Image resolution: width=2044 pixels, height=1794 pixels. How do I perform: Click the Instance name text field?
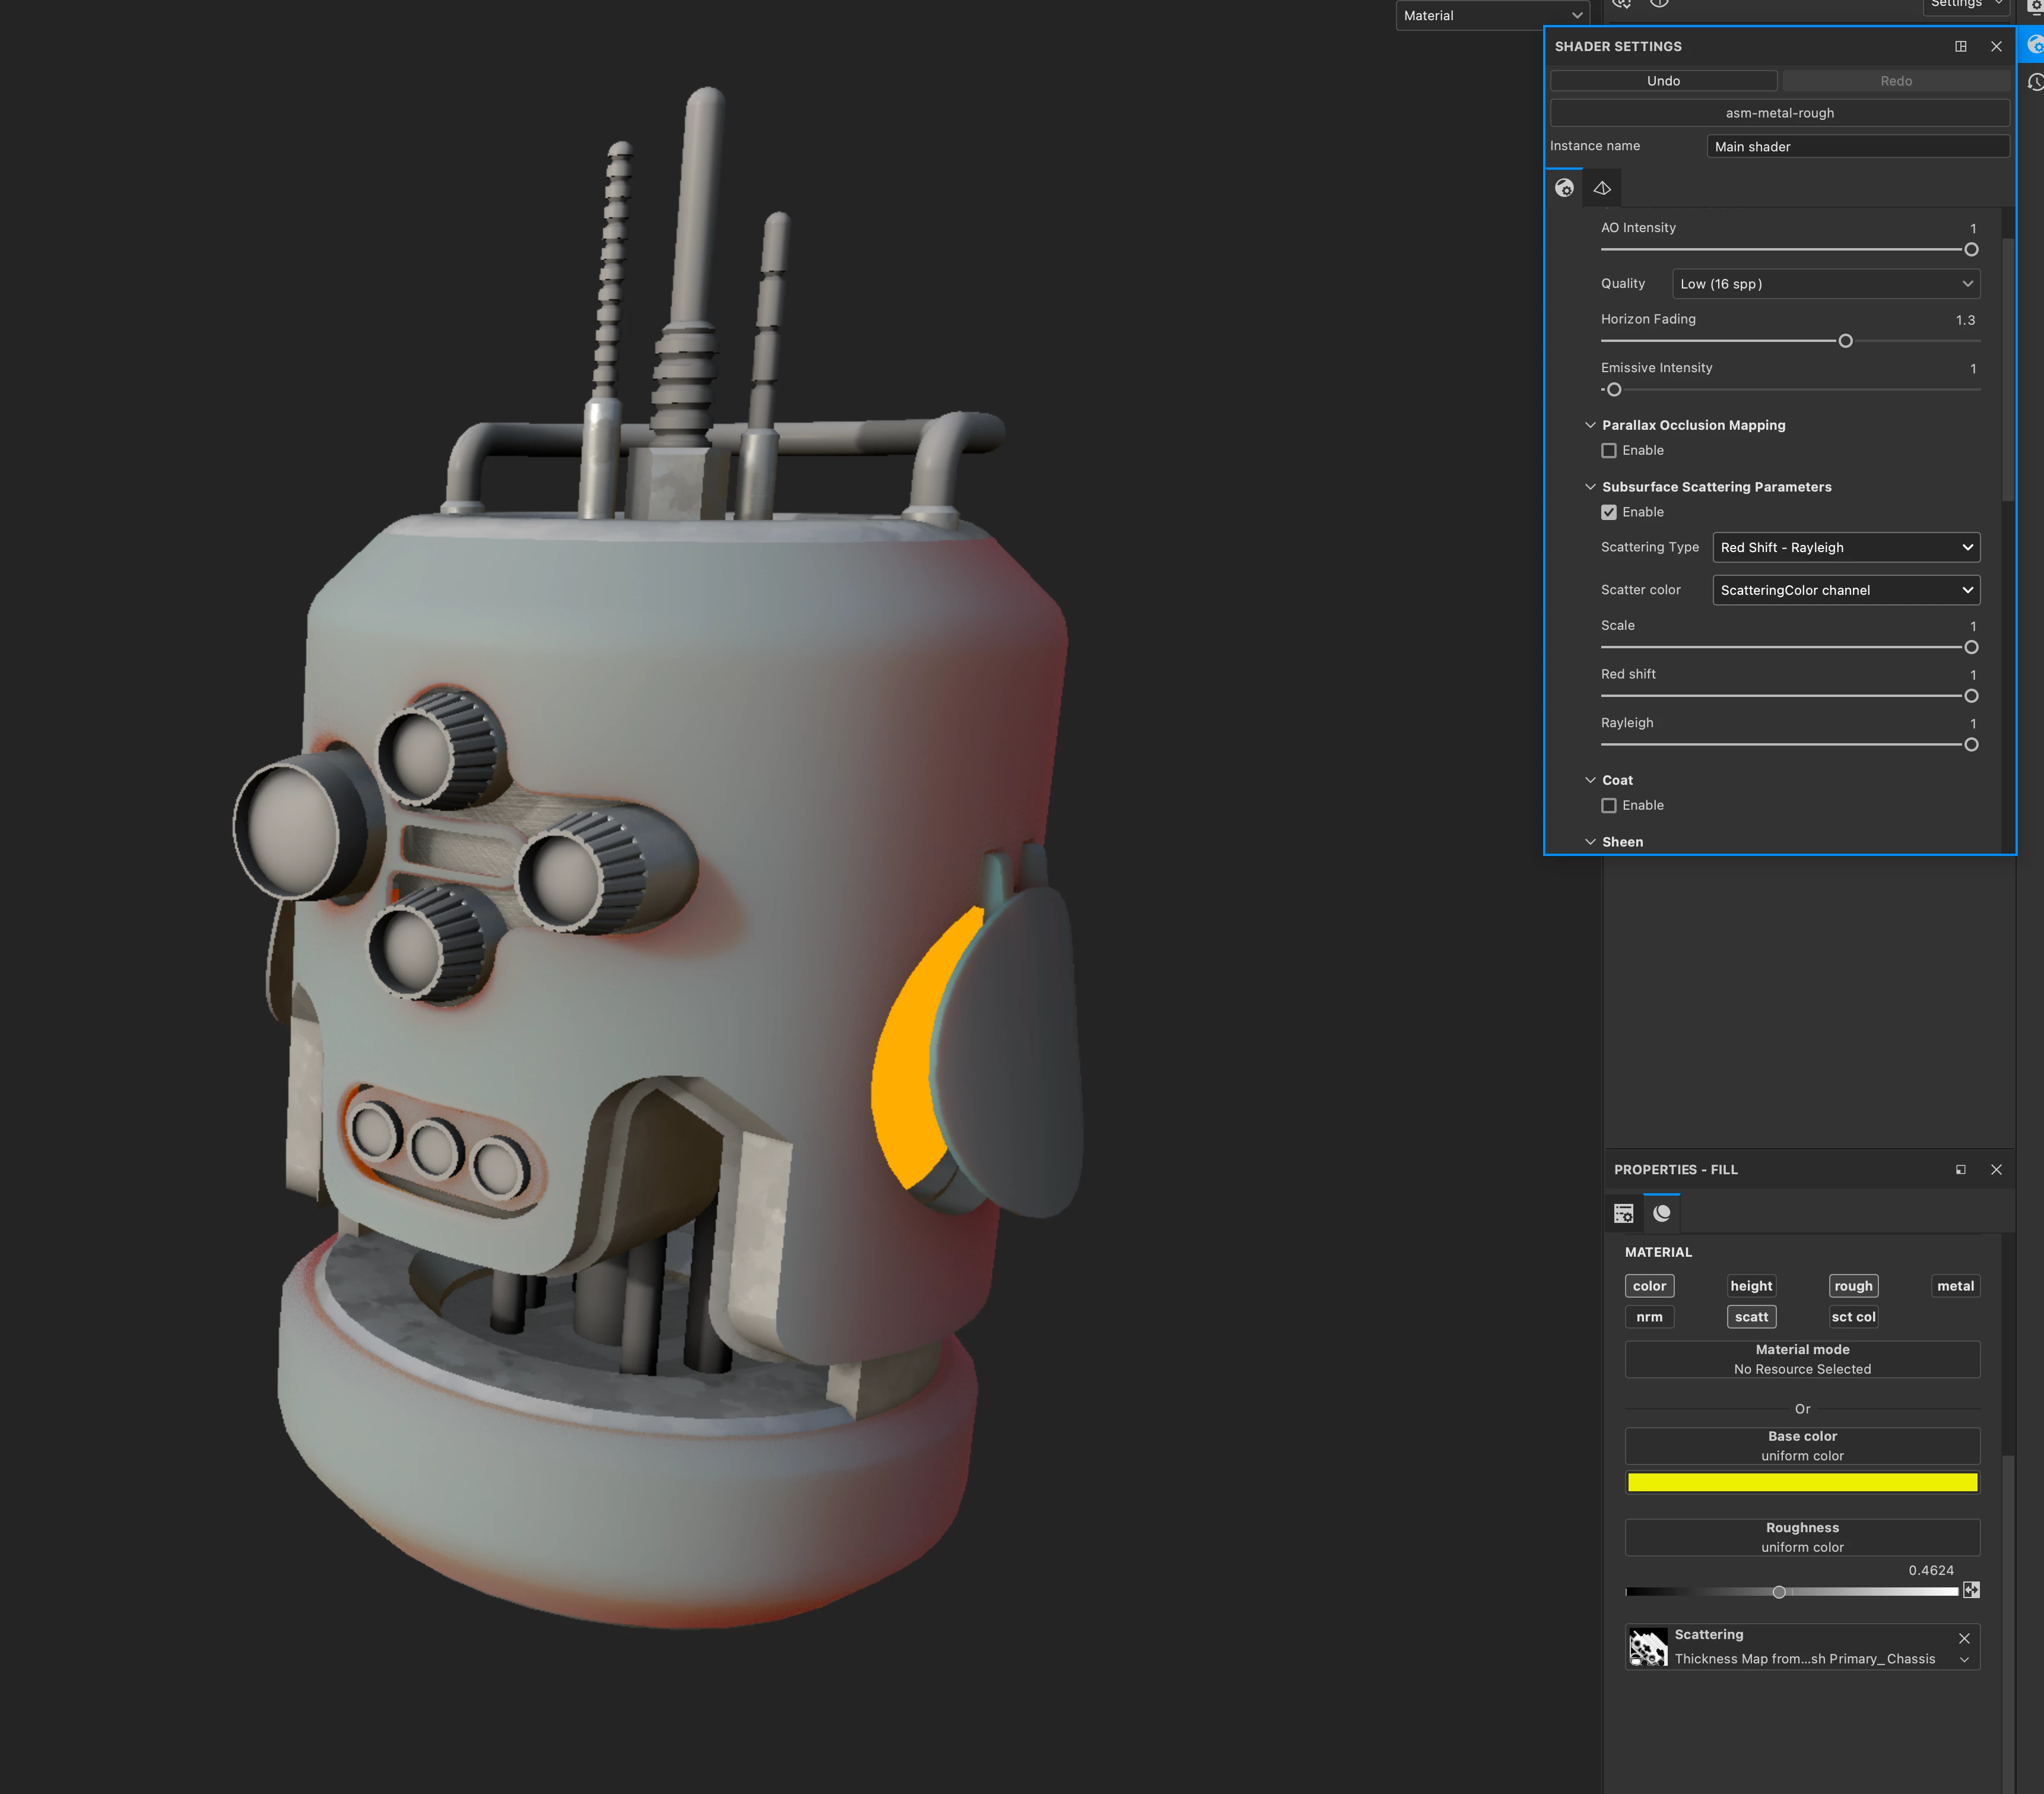pos(1857,147)
